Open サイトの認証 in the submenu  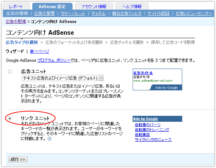point(159,13)
